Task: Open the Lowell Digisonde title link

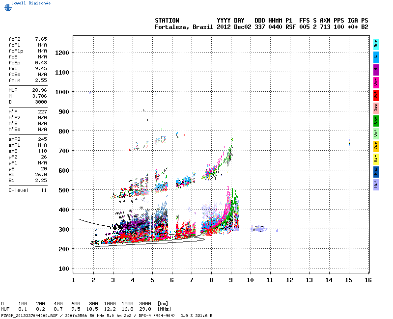Action: 31,3
